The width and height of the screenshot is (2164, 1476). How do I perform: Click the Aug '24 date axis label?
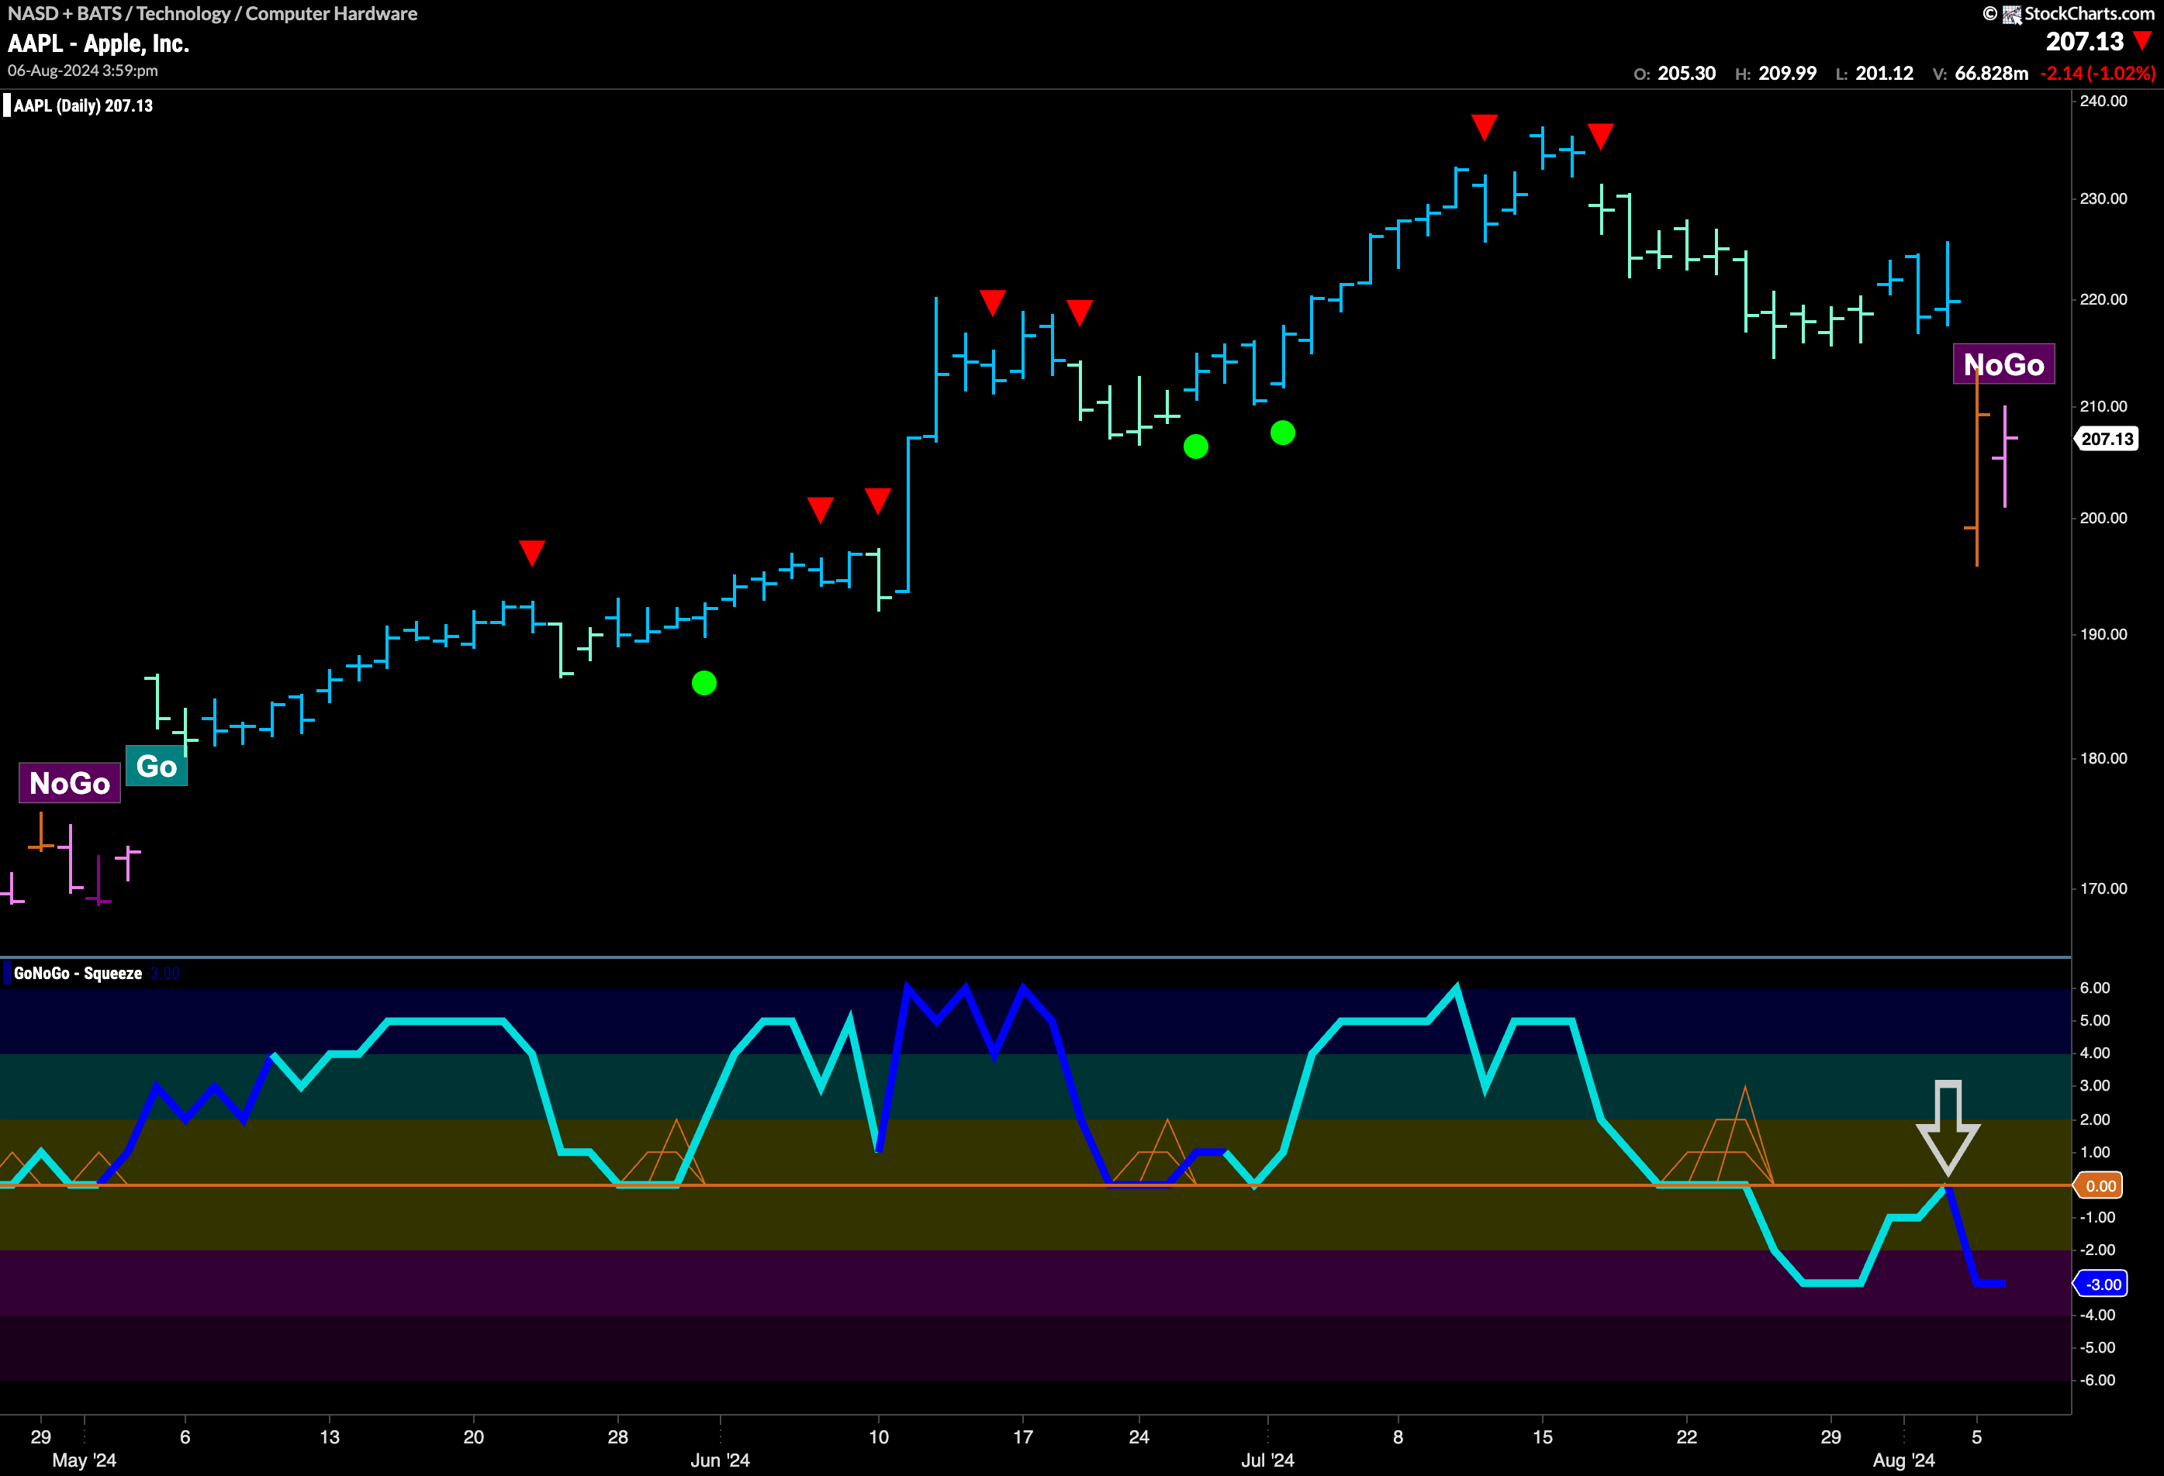pos(1903,1459)
